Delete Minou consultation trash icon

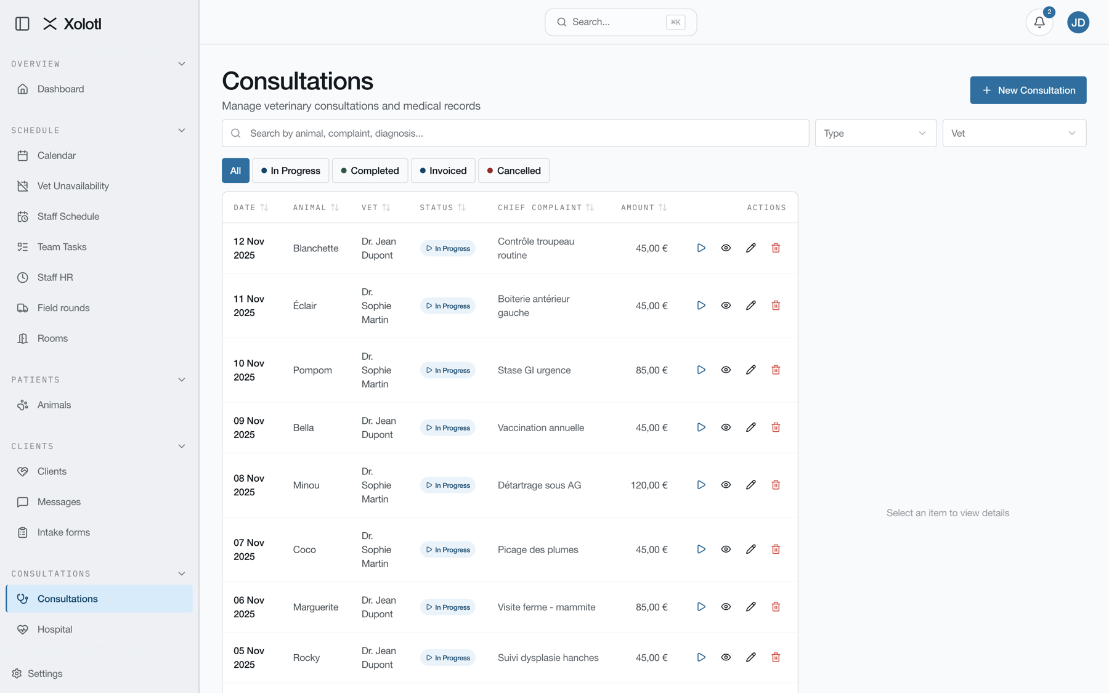point(776,485)
